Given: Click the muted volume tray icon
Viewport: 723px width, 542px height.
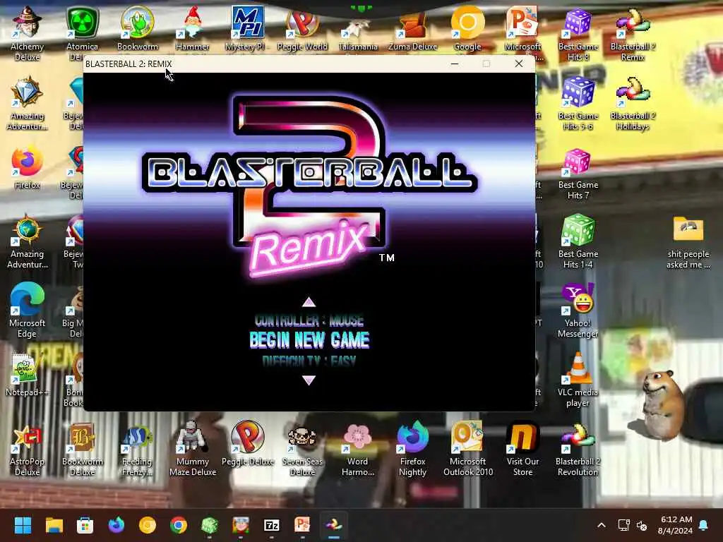Looking at the screenshot, I should pos(641,525).
